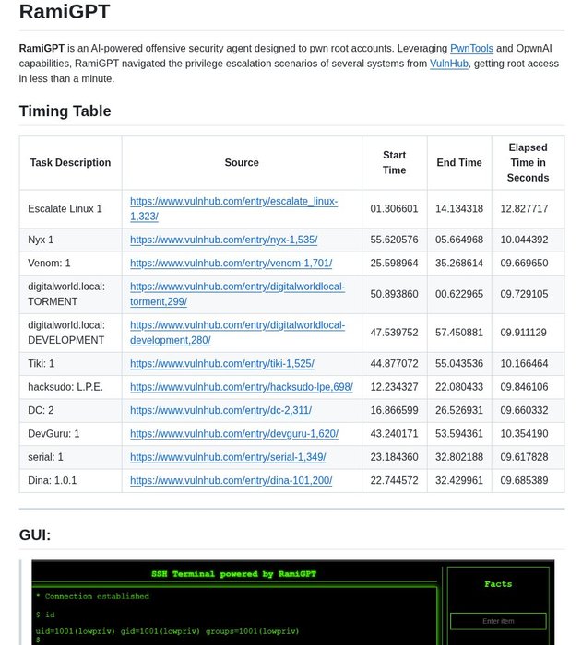Click '* Connection established' terminal line
The width and height of the screenshot is (582, 645).
[x=92, y=596]
